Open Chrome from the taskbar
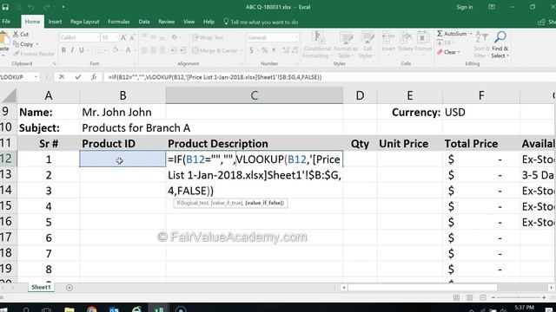The width and height of the screenshot is (556, 312). click(x=91, y=309)
